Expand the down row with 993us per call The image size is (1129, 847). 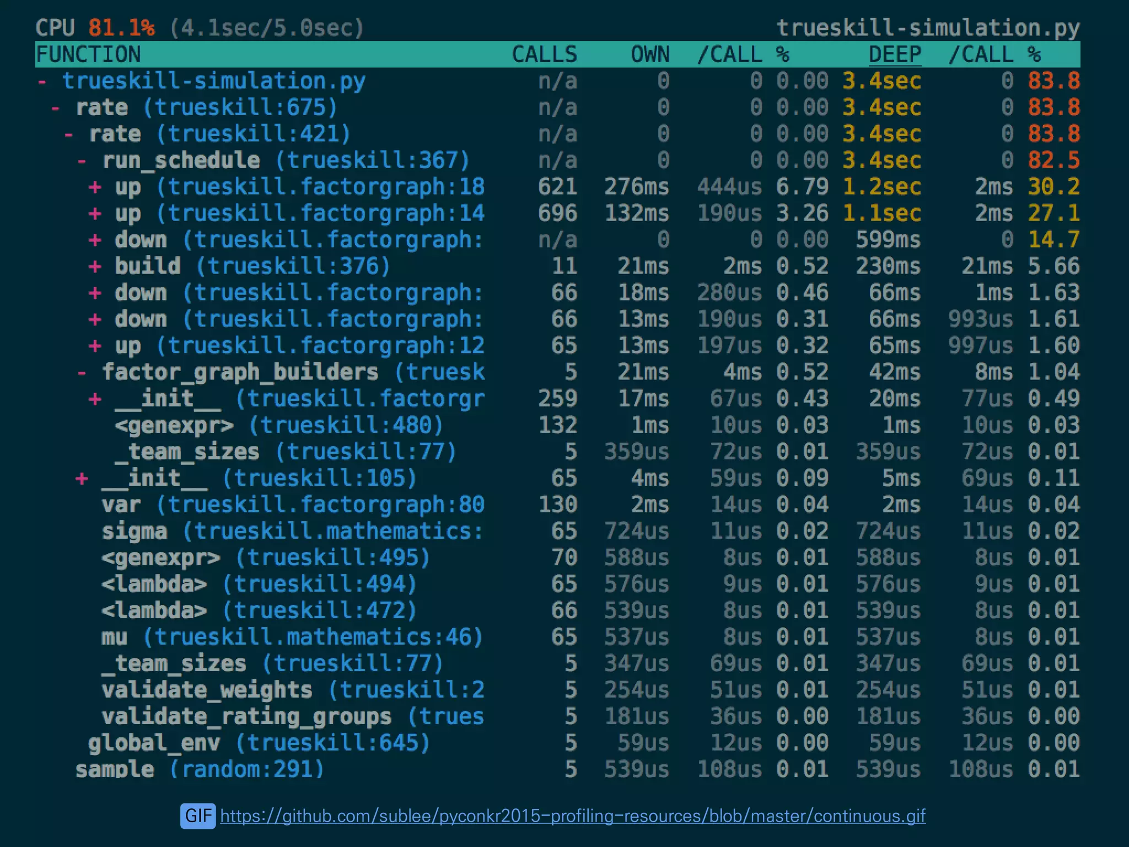click(x=95, y=320)
